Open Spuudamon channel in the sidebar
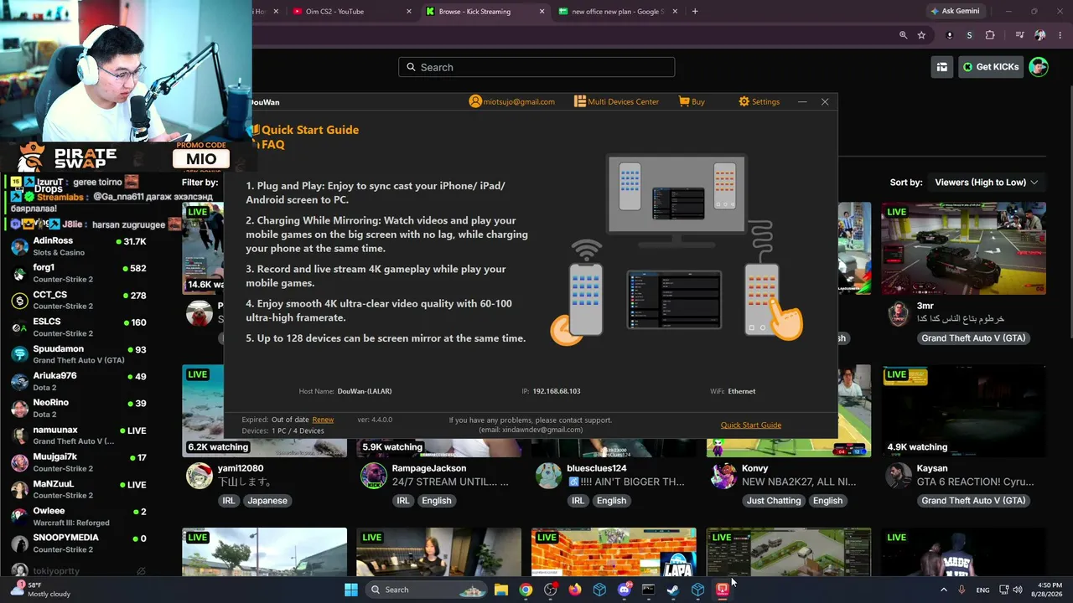This screenshot has height=603, width=1073. pos(80,354)
